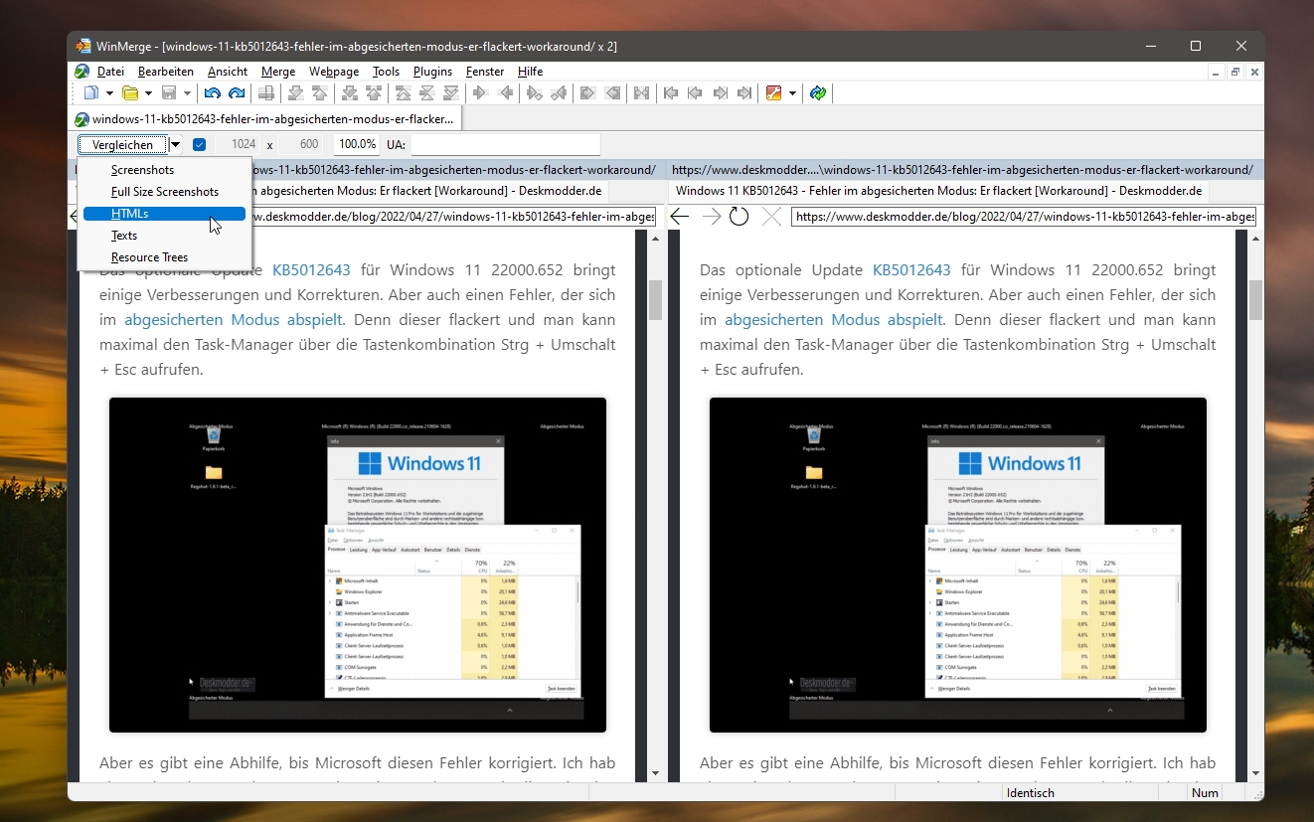The width and height of the screenshot is (1314, 822).
Task: Click the right pane page title tab
Action: (x=938, y=191)
